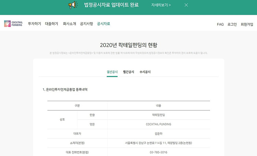This screenshot has width=257, height=156.
Task: Click the 한글 table cell
Action: [x=92, y=115]
